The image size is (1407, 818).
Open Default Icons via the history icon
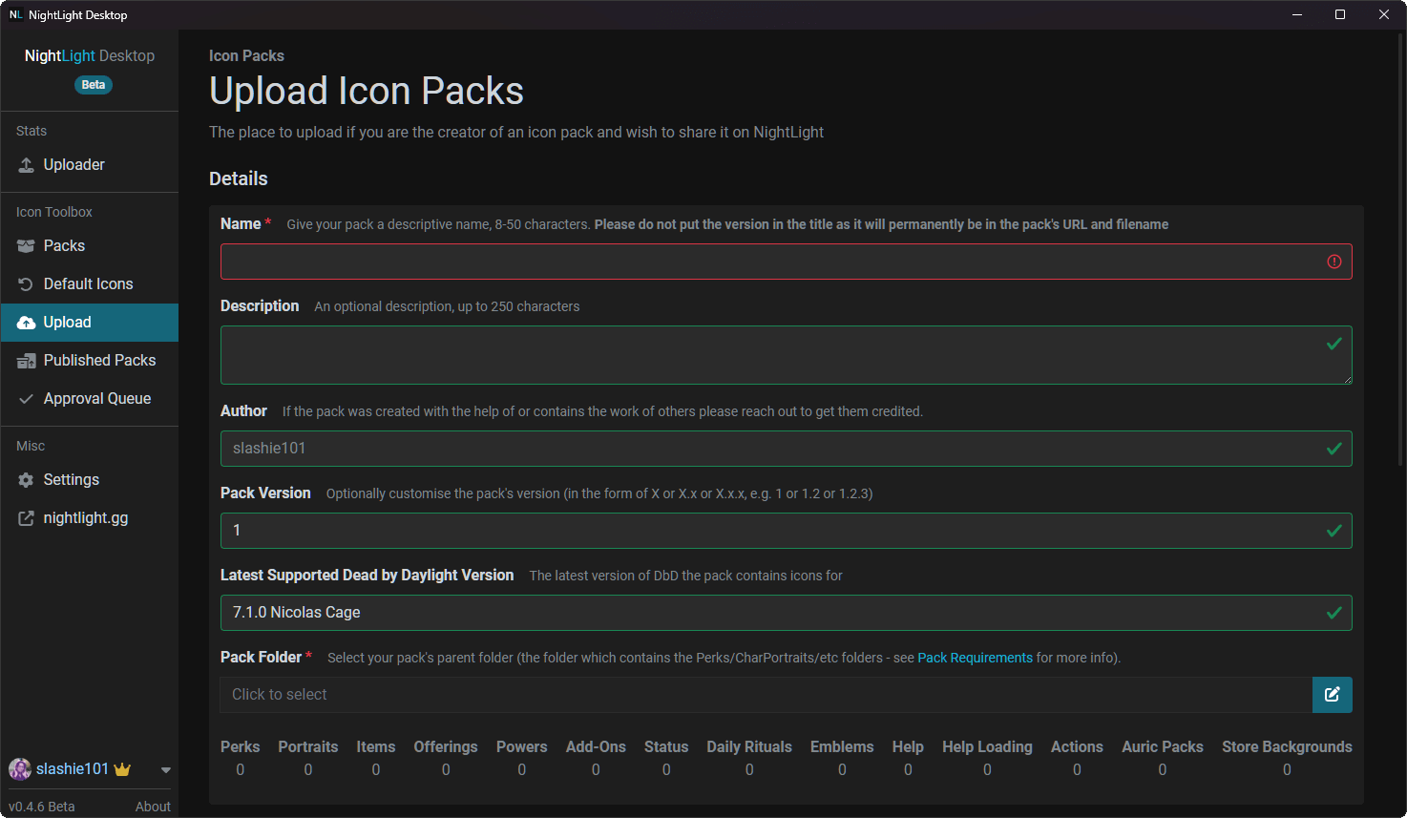[25, 283]
